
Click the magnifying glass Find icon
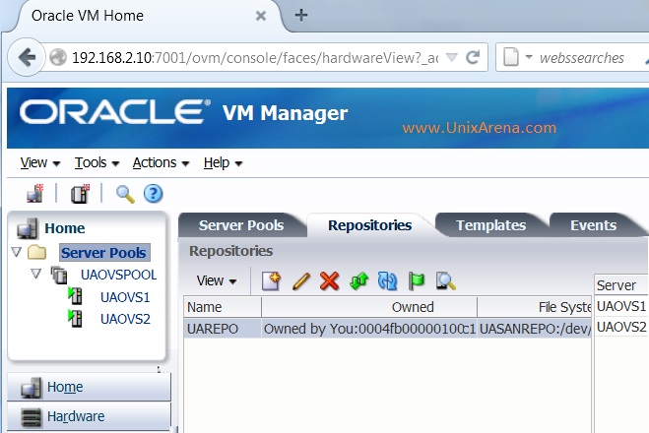point(125,194)
